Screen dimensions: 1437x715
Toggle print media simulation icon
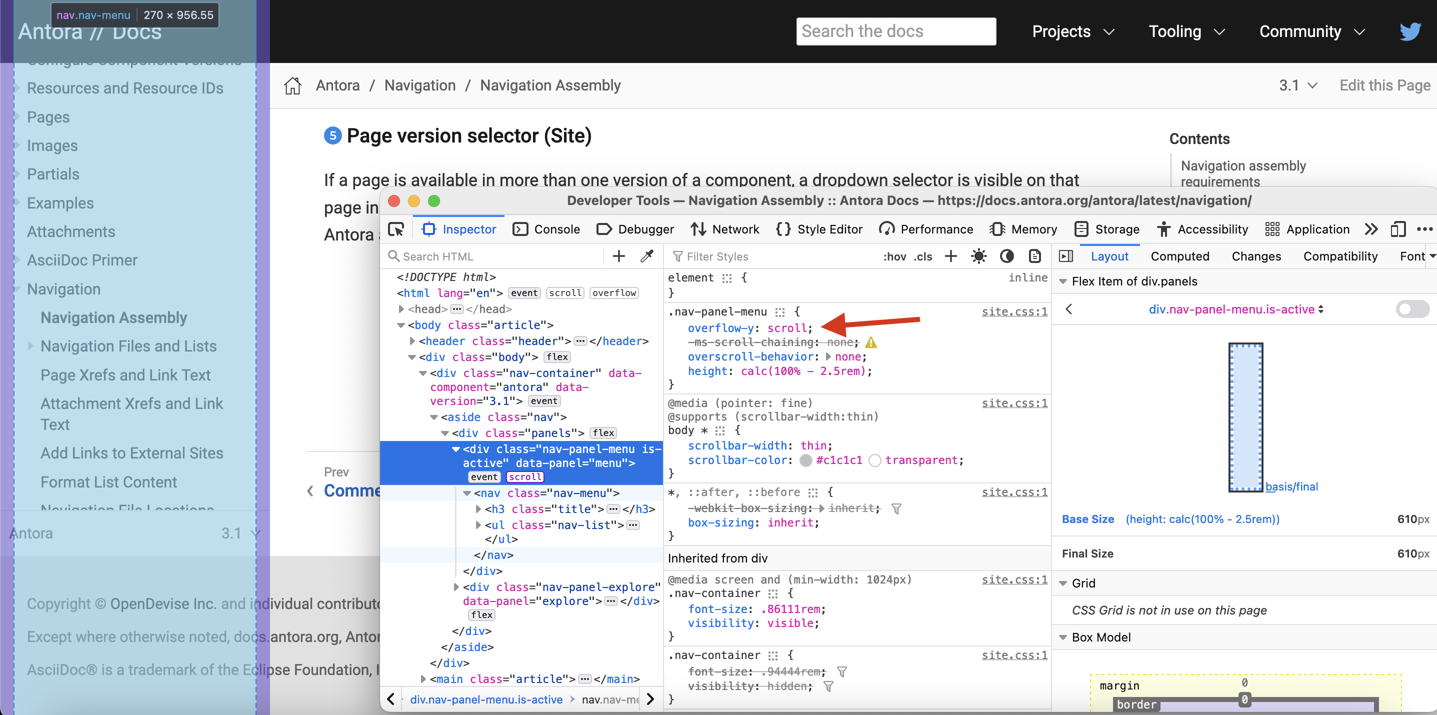click(1035, 256)
